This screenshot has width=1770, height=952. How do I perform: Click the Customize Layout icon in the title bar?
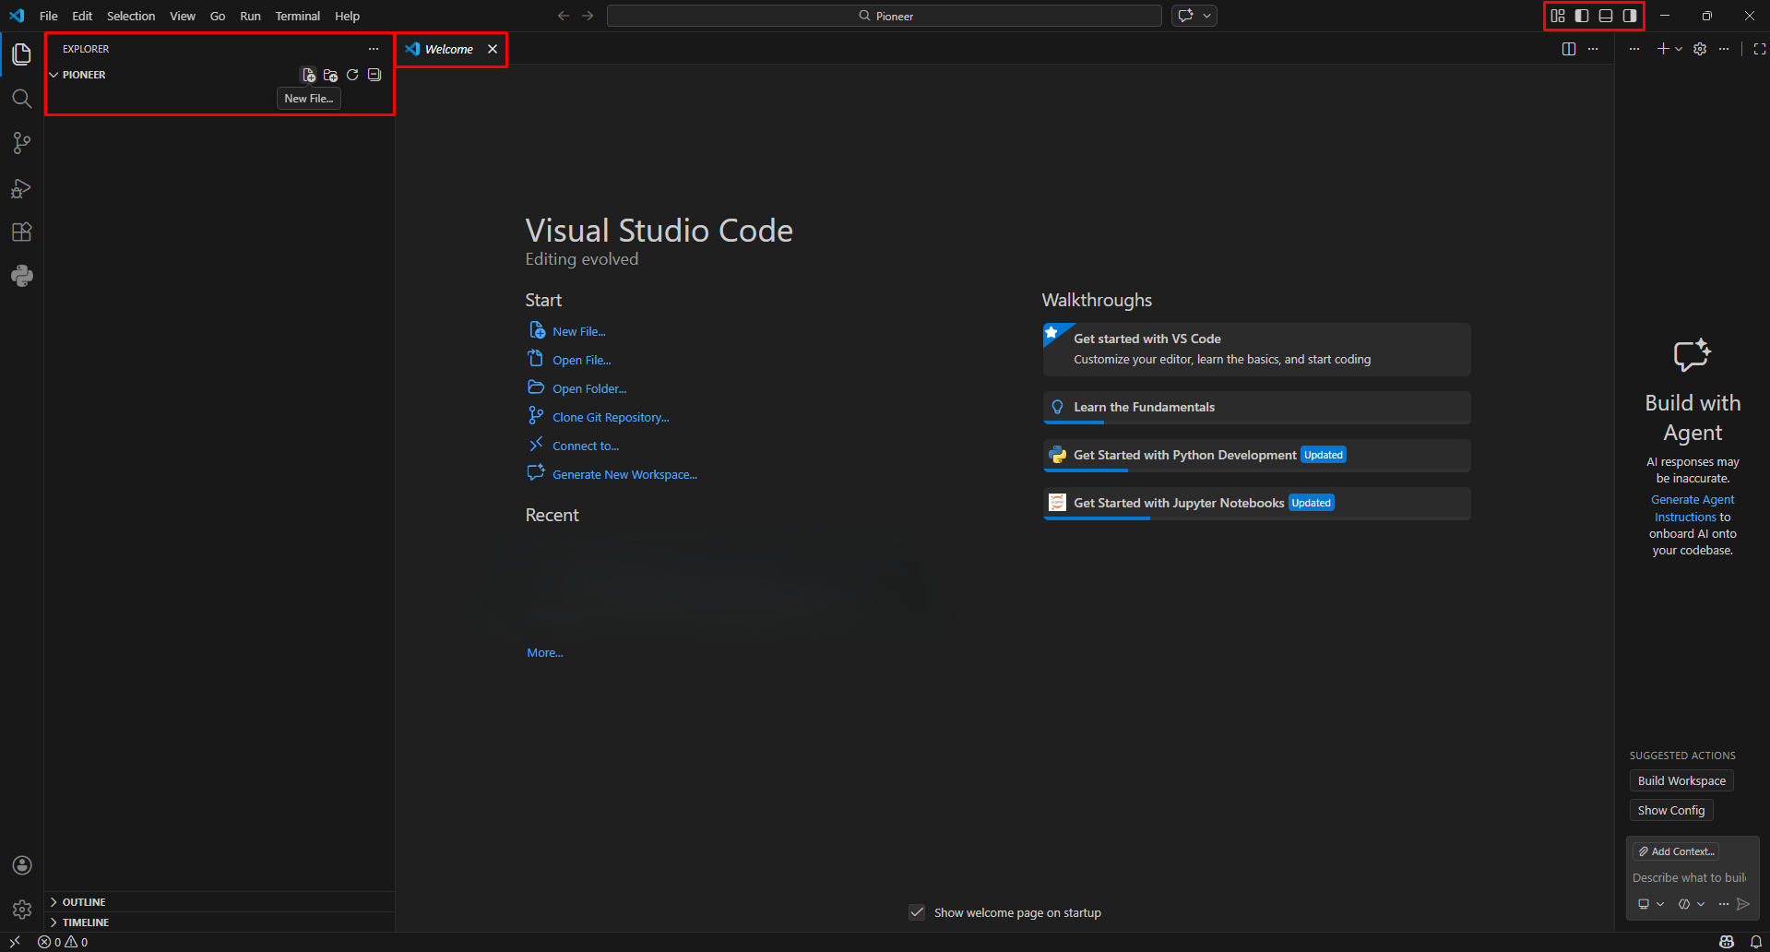point(1558,16)
